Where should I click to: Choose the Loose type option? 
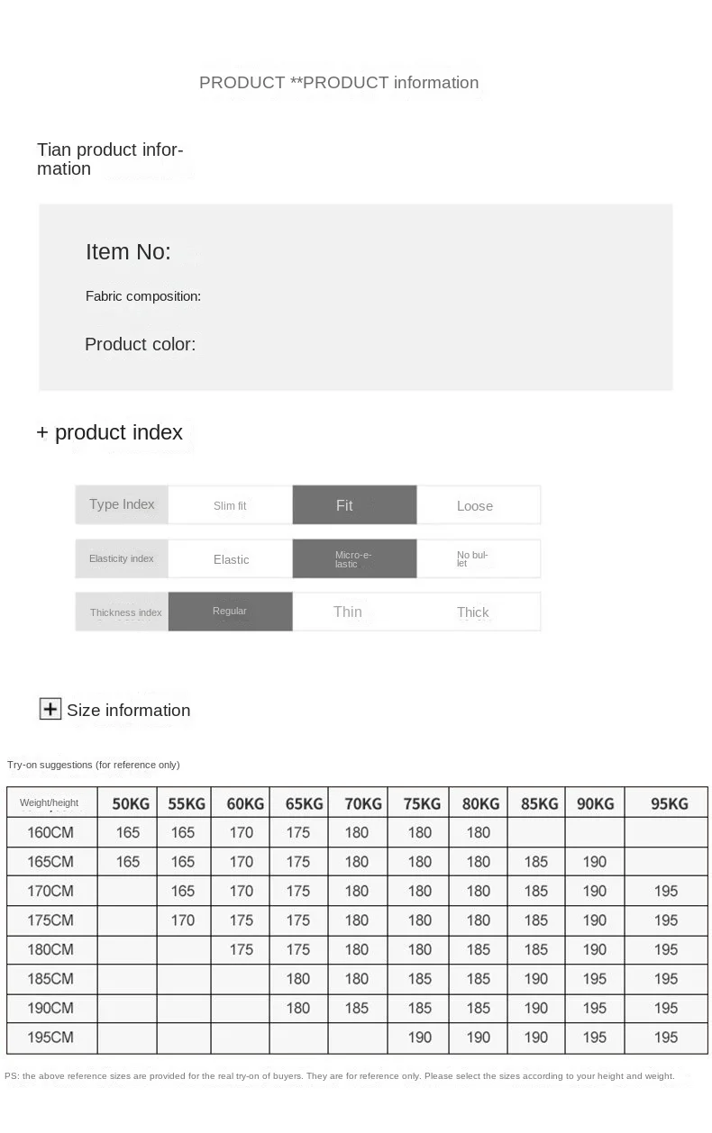[x=479, y=505]
